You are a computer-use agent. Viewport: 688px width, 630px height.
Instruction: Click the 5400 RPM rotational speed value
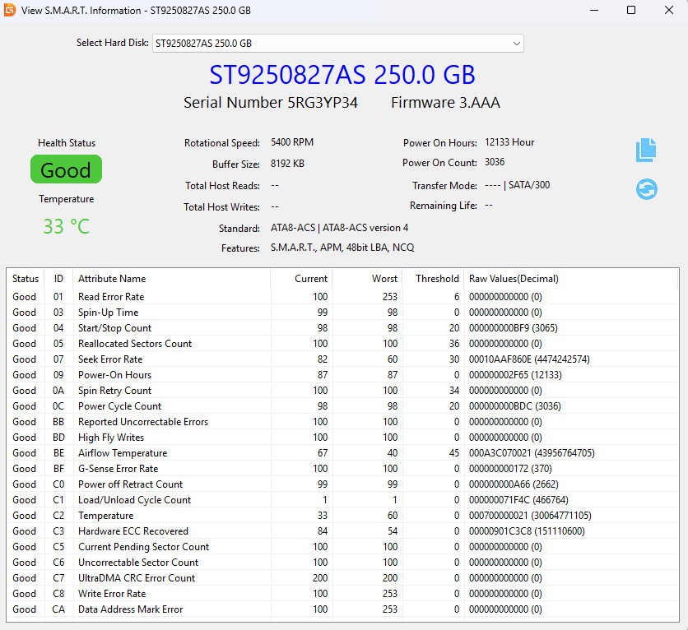(292, 142)
